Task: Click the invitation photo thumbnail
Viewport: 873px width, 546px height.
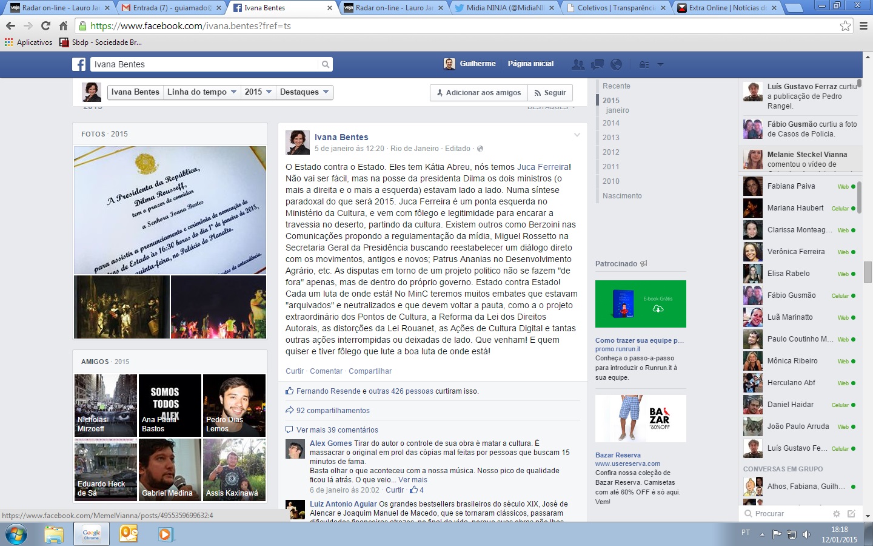Action: pos(170,210)
